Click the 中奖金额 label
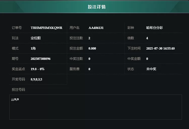Image resolution: width=189 pixels, height=129 pixels. (x=134, y=59)
